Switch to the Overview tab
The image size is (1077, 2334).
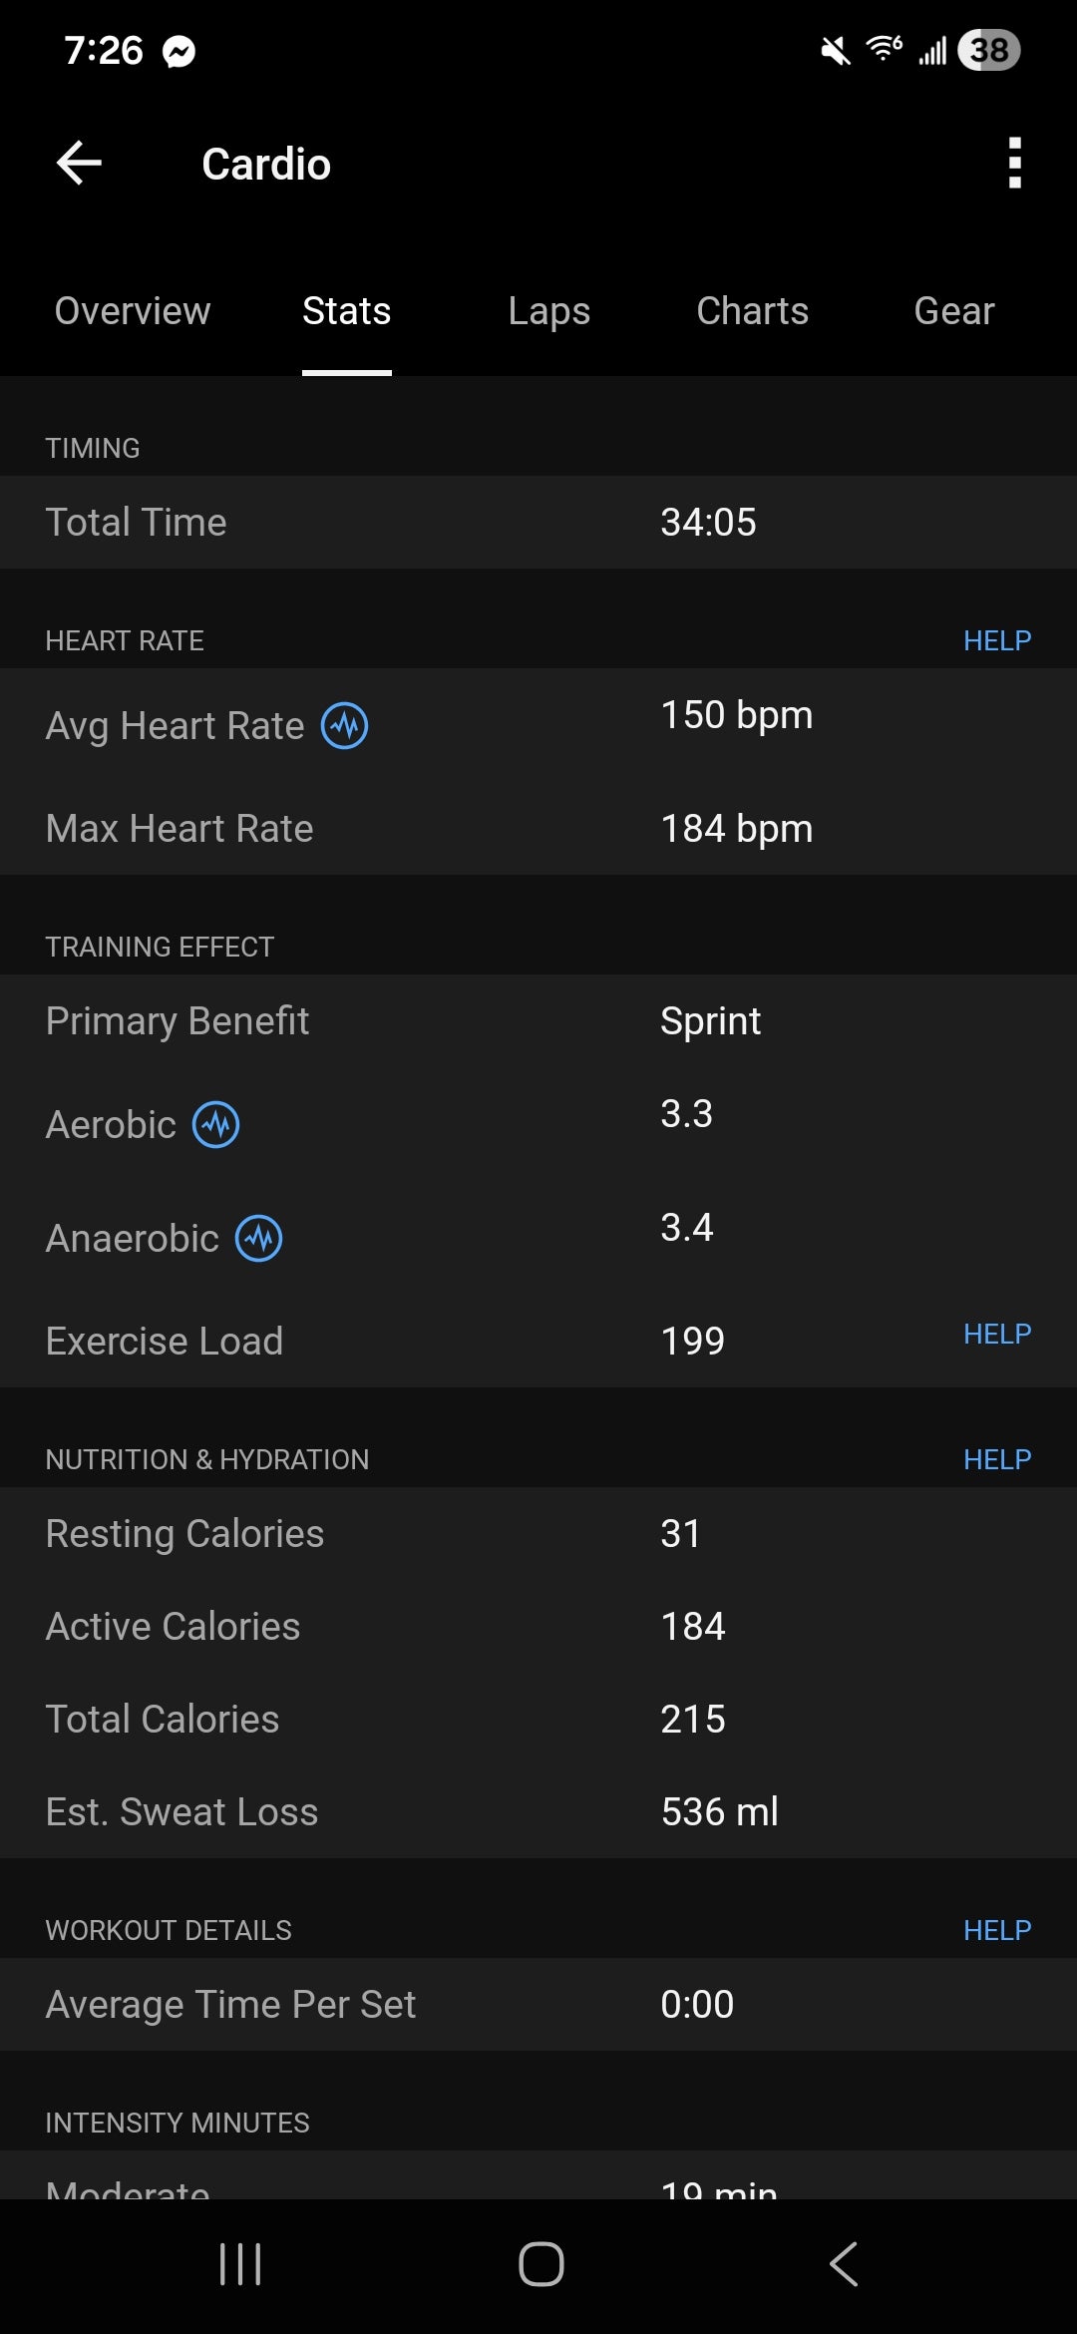tap(133, 311)
